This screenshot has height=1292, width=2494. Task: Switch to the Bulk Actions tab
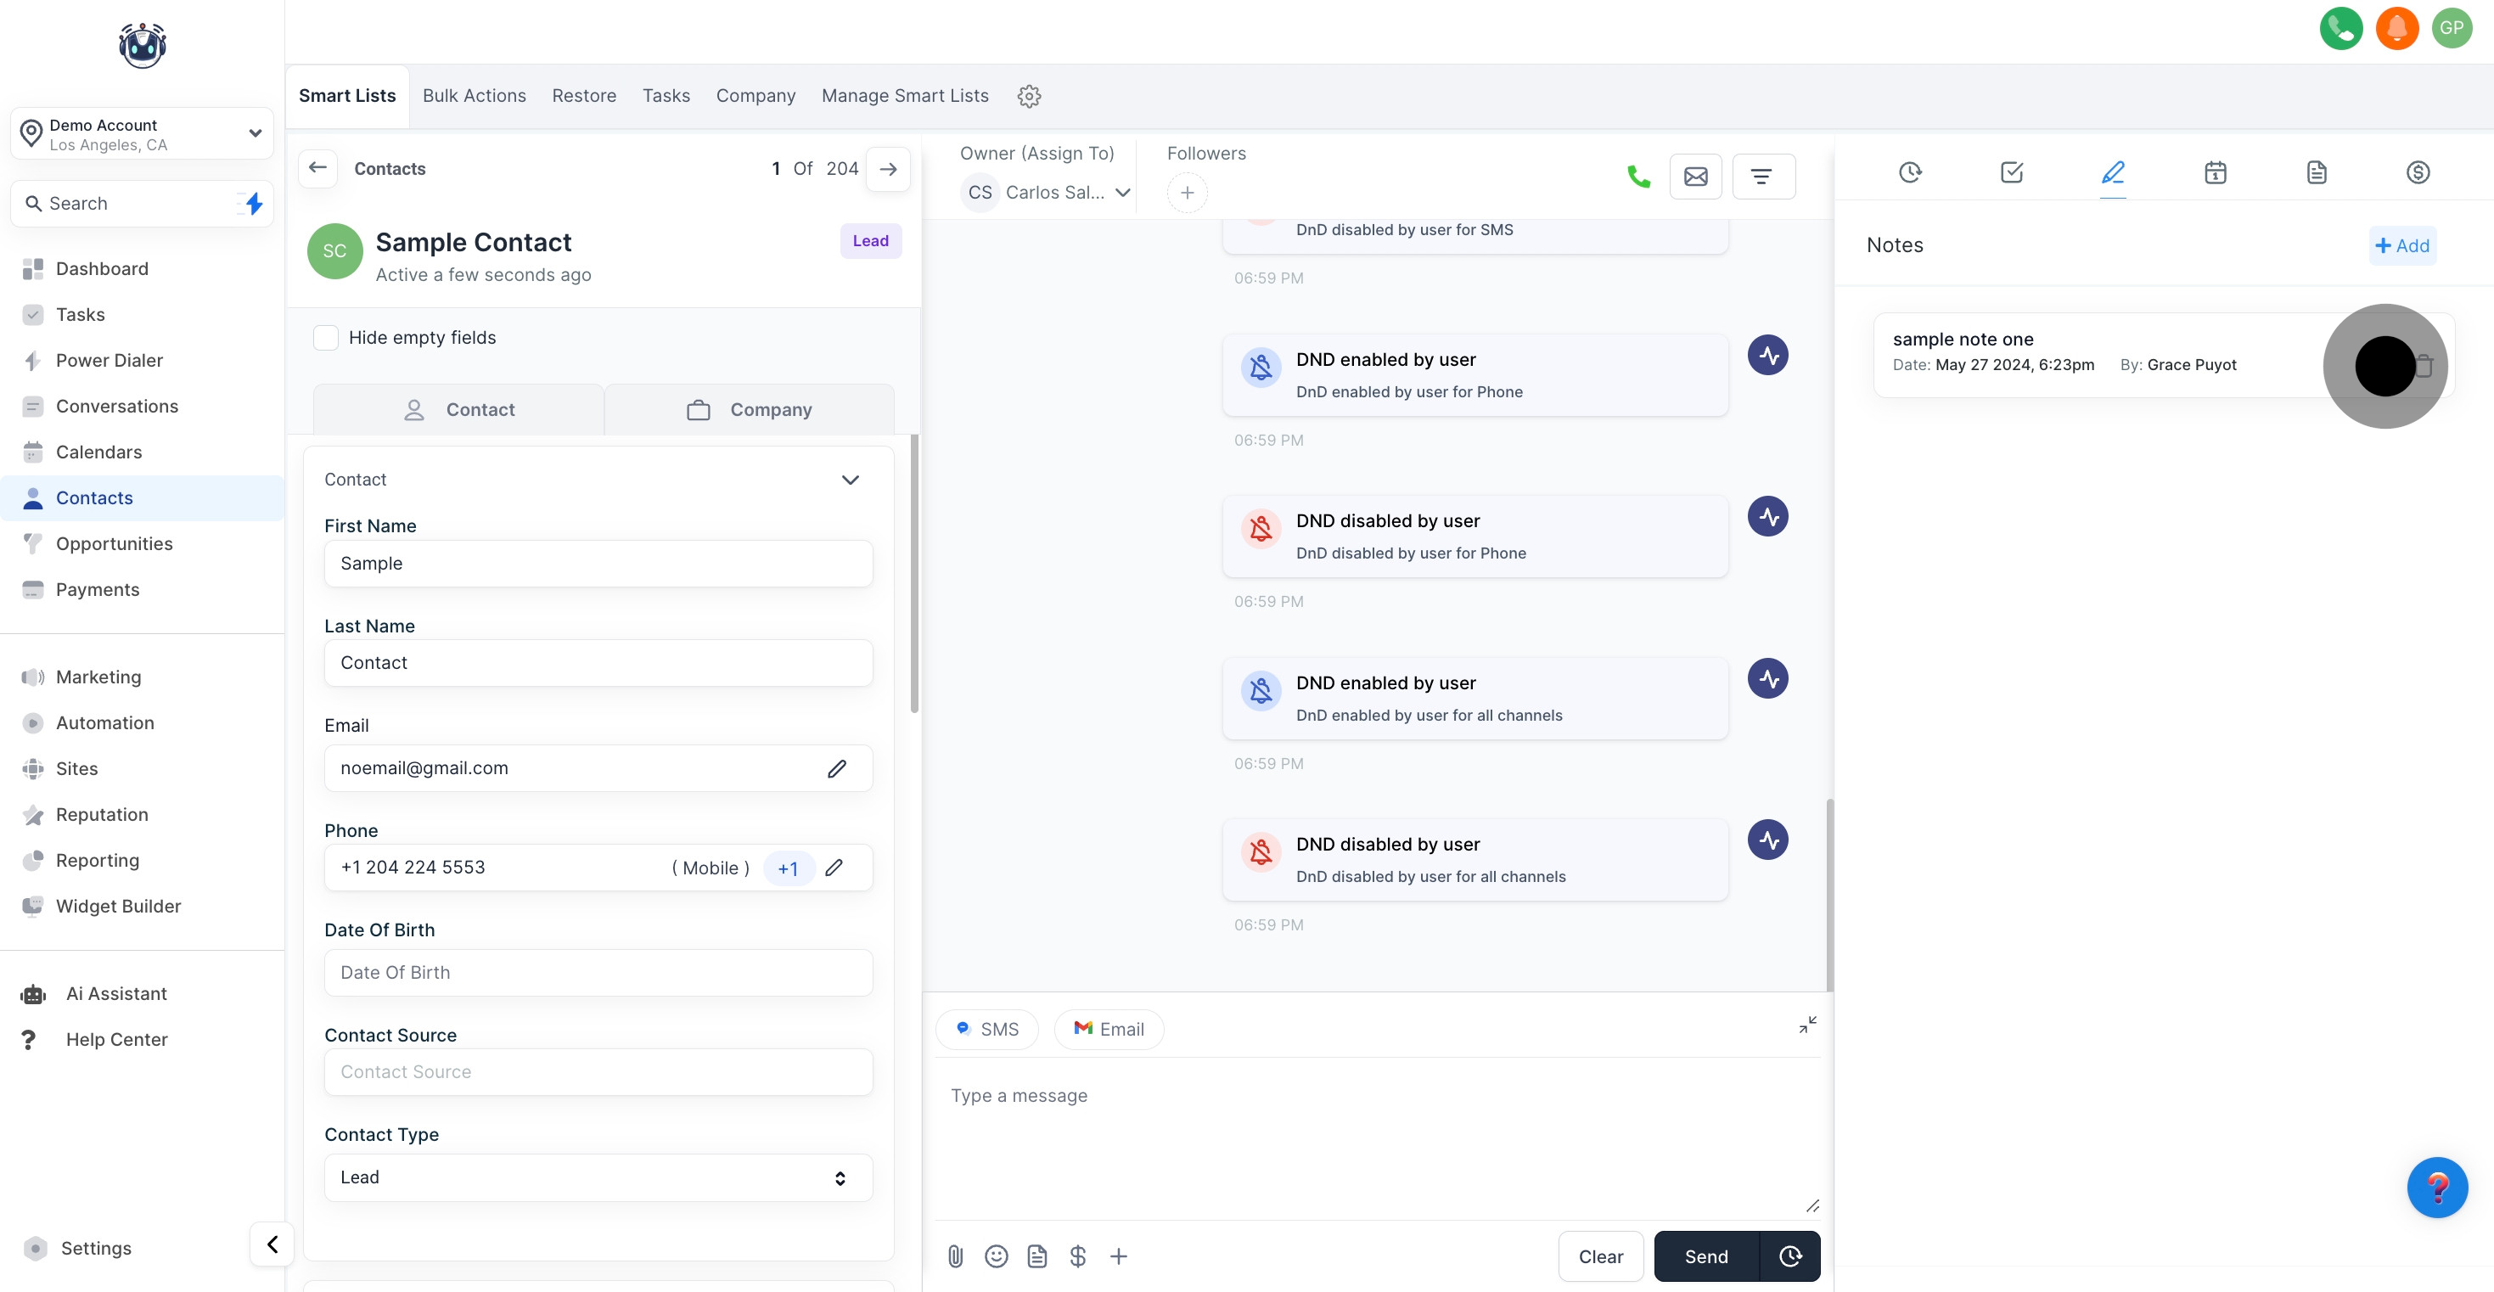[x=474, y=96]
